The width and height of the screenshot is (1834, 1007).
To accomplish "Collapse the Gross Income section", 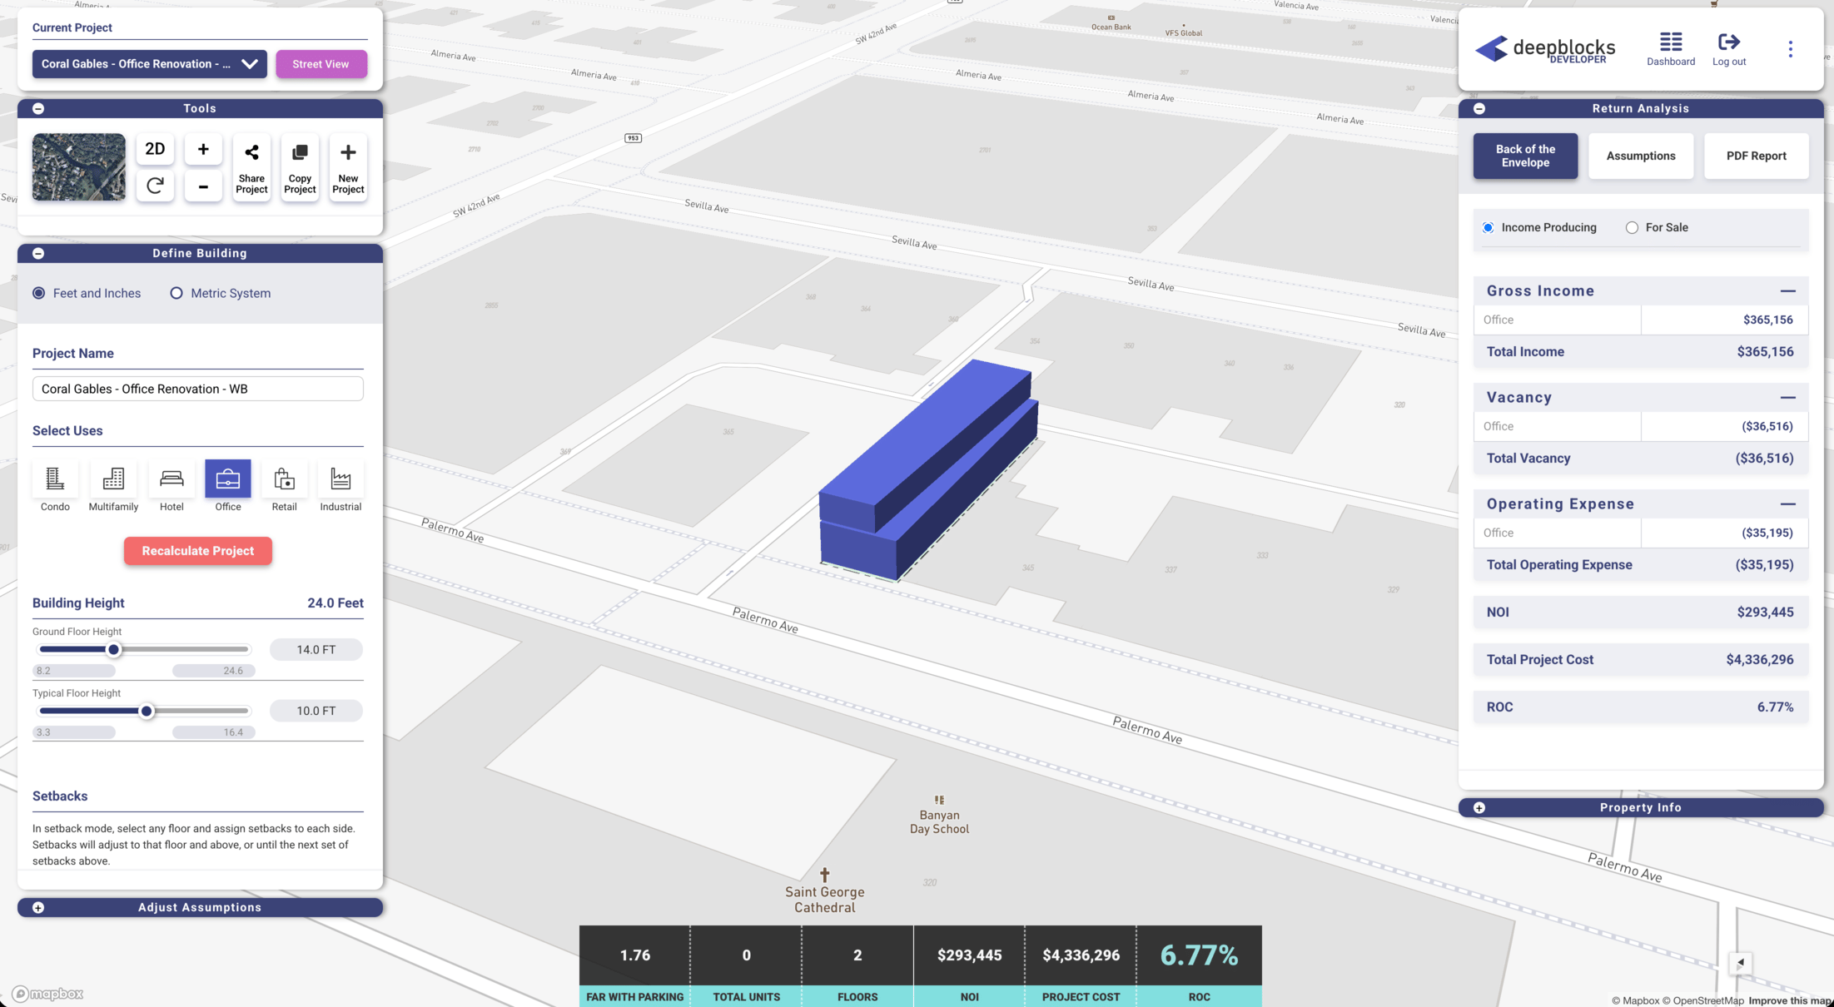I will pyautogui.click(x=1787, y=291).
